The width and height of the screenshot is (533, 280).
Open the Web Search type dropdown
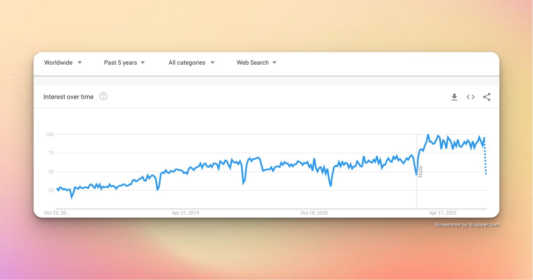click(x=257, y=63)
